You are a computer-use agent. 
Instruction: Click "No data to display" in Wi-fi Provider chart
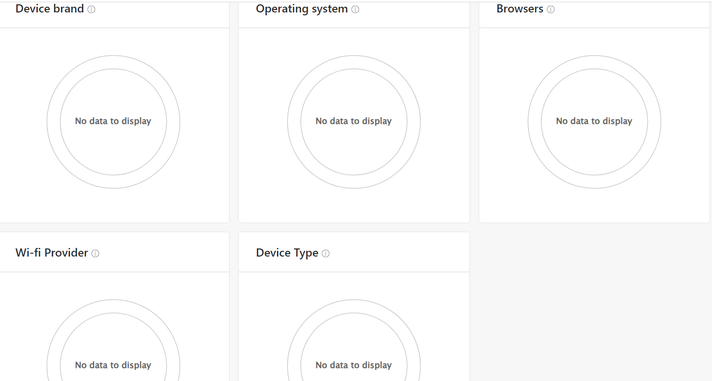[x=113, y=365]
